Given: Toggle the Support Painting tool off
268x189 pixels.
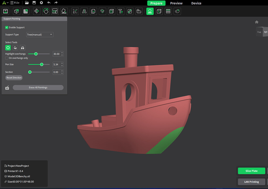Looking at the screenshot, I should point(150,11).
